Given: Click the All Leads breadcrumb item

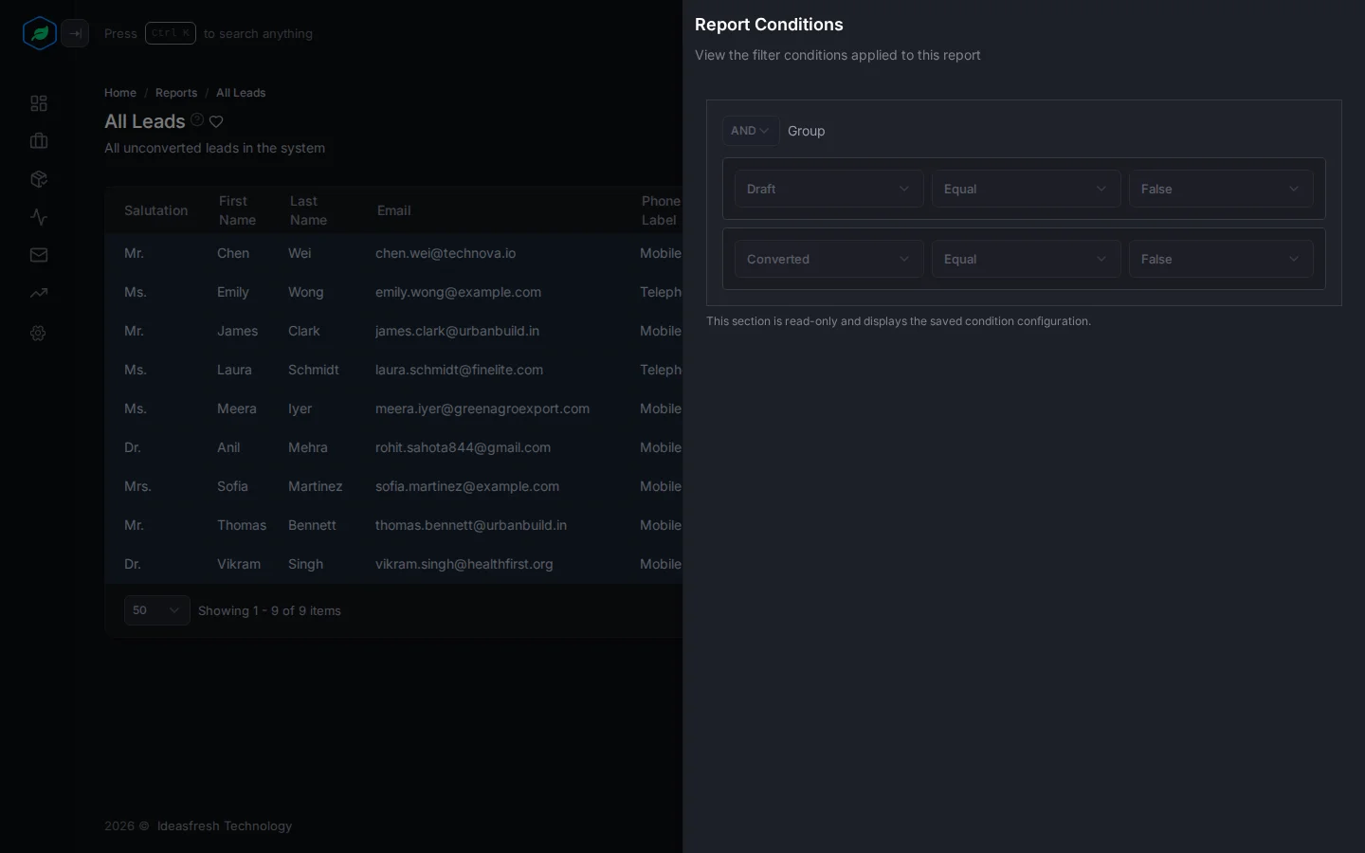Looking at the screenshot, I should 241,93.
